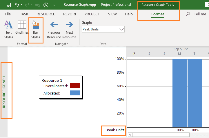This screenshot has height=138, width=209.
Task: Expand the Undo history dropdown arrow
Action: pos(21,5)
